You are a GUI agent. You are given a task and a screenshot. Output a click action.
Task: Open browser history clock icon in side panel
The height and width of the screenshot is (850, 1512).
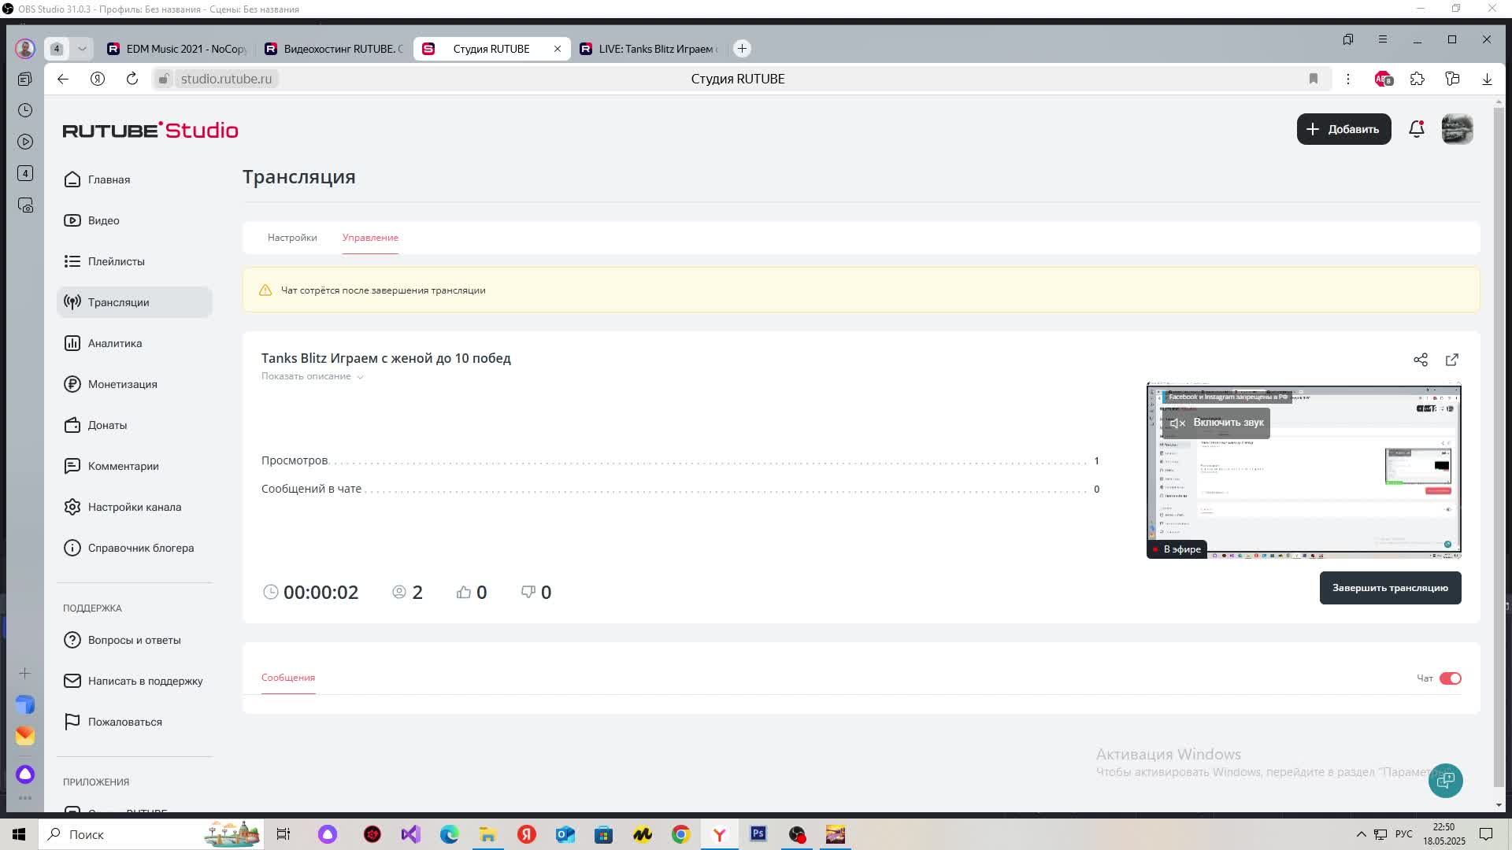point(25,110)
